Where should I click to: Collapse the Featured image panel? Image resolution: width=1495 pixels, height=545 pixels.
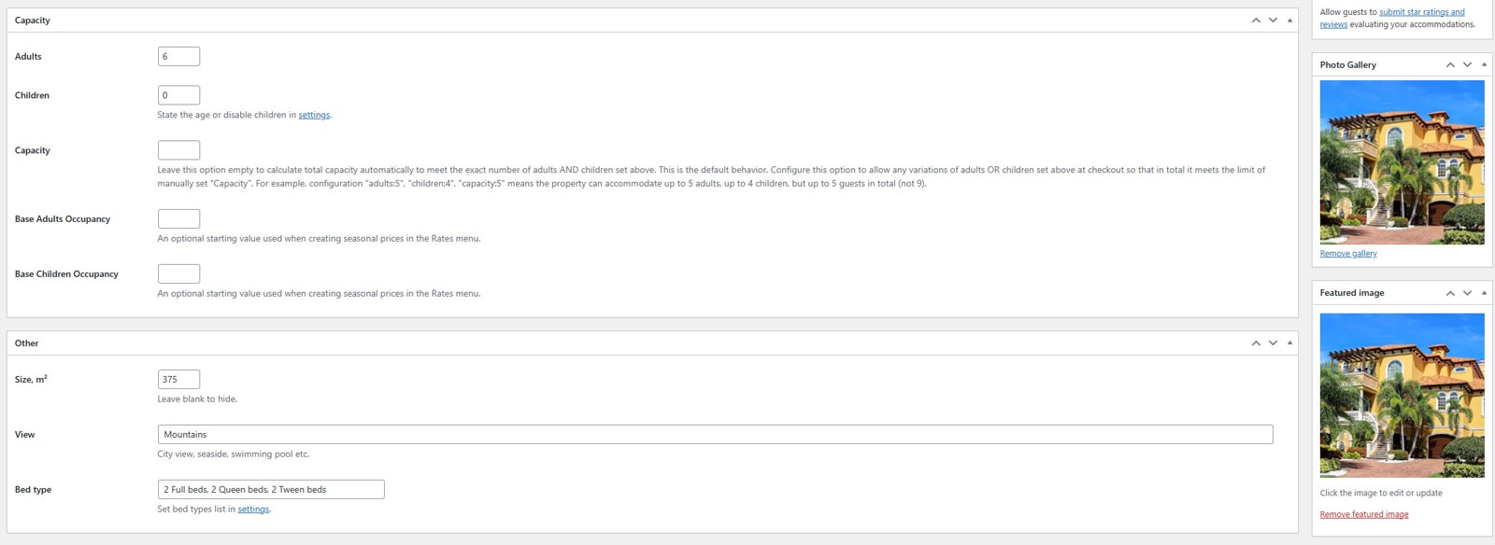click(x=1483, y=292)
